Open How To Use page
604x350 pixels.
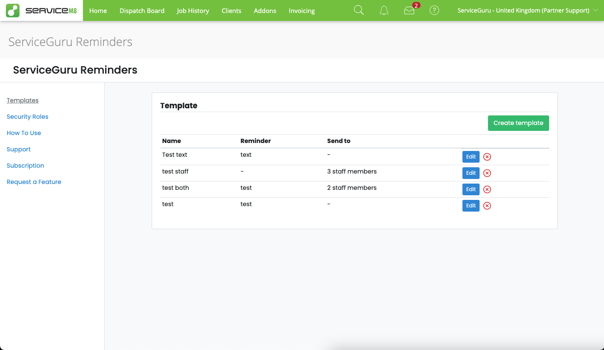(x=24, y=133)
